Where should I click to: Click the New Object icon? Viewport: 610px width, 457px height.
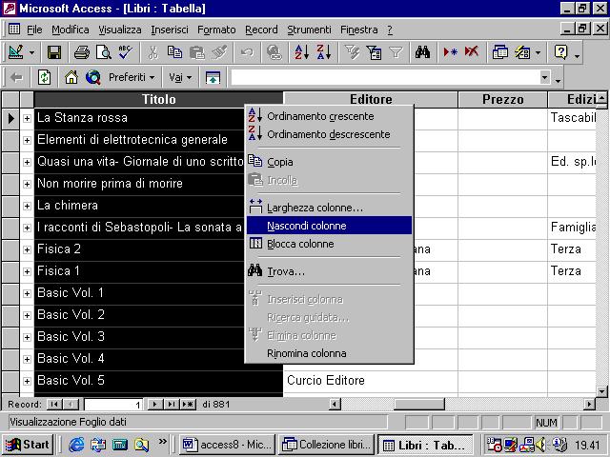(522, 52)
